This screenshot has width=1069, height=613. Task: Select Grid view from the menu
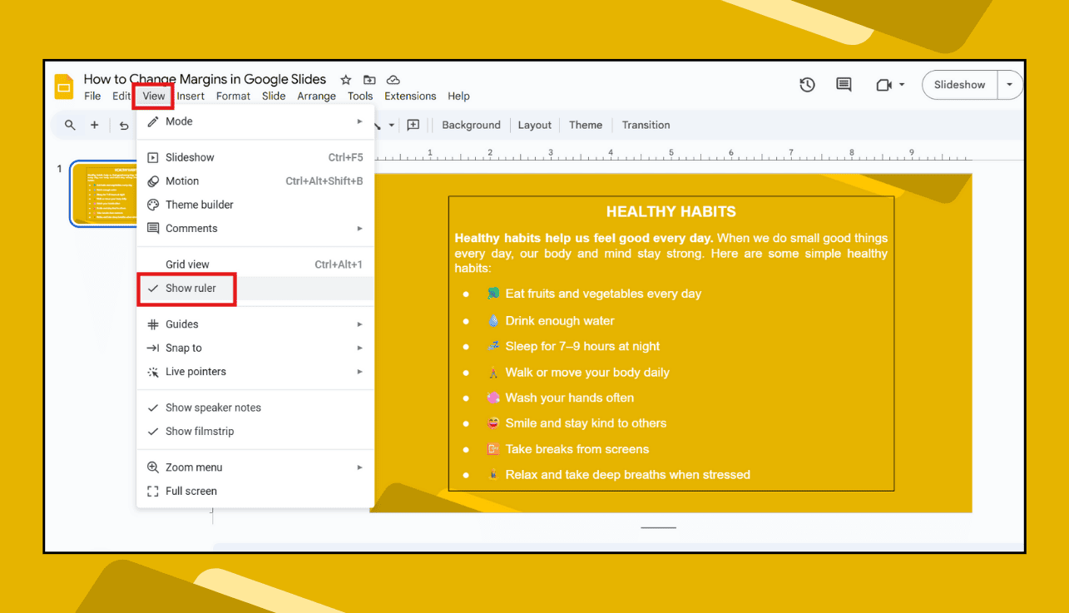click(x=186, y=264)
